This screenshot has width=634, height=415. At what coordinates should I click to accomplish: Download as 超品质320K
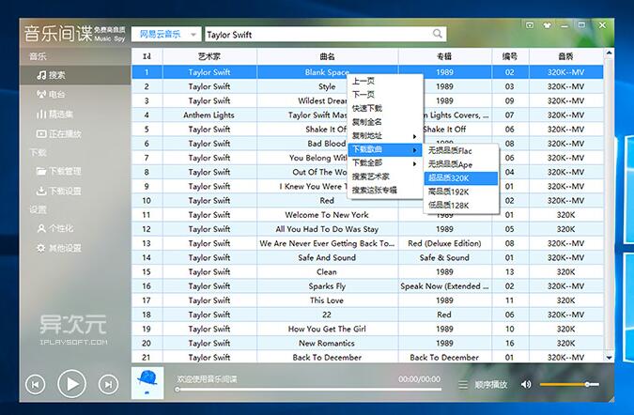(461, 178)
